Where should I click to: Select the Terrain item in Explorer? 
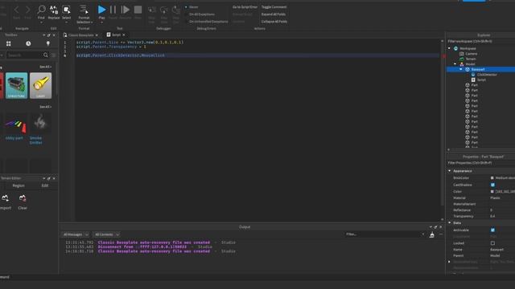tap(471, 59)
